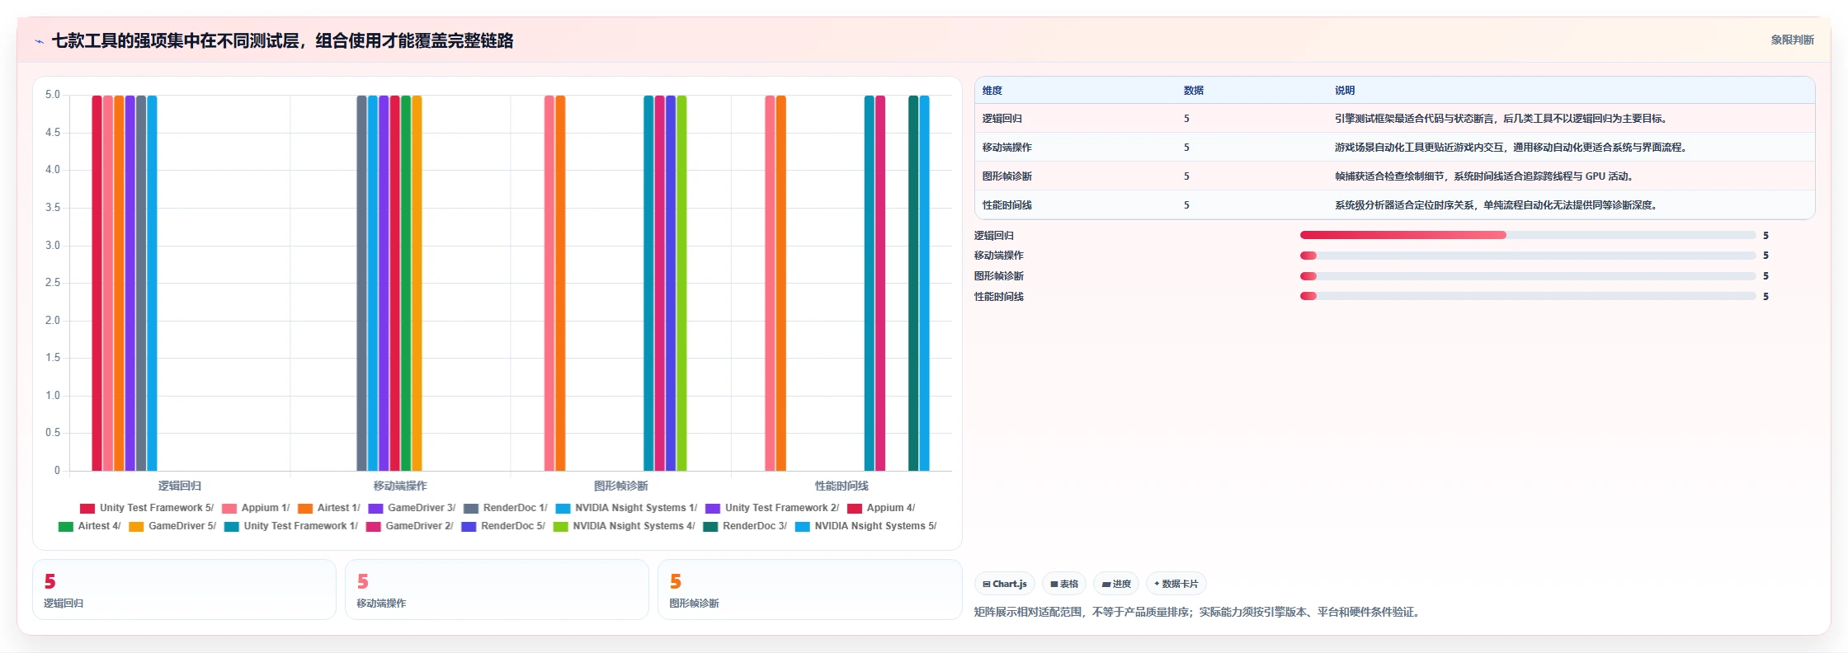
Task: Click the Chart.js chip
Action: click(1004, 584)
